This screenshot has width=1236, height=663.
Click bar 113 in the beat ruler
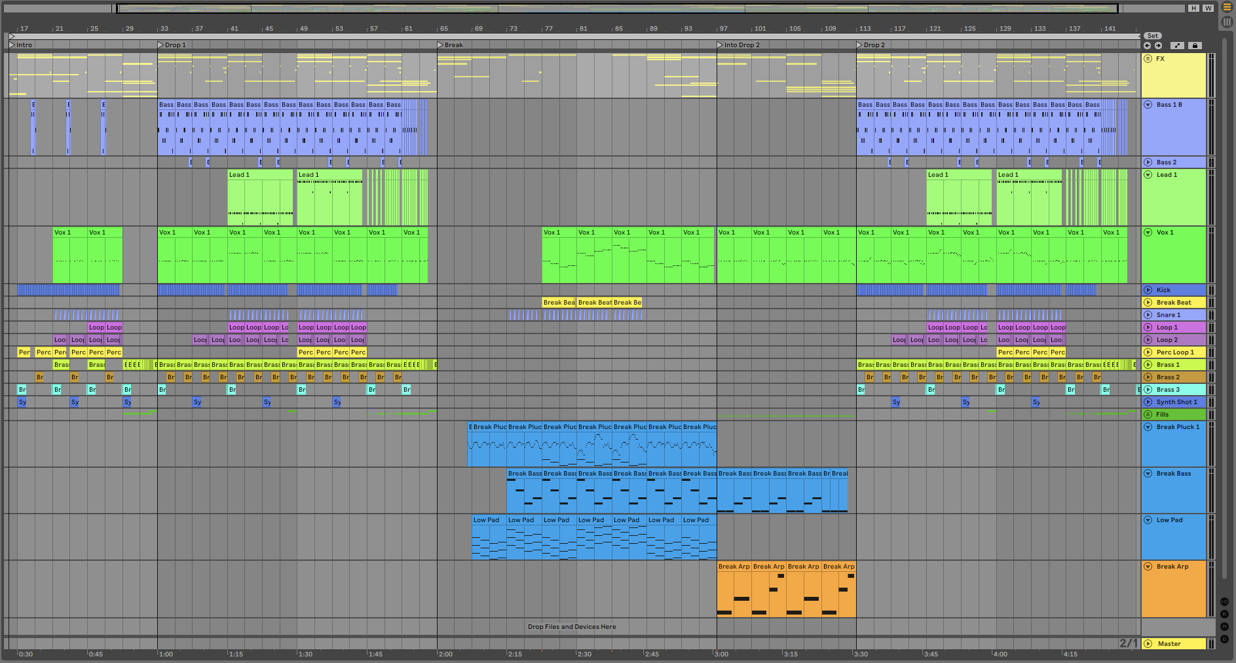click(x=865, y=29)
